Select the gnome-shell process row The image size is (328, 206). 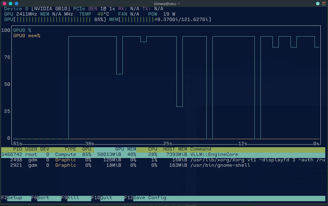tap(163, 166)
